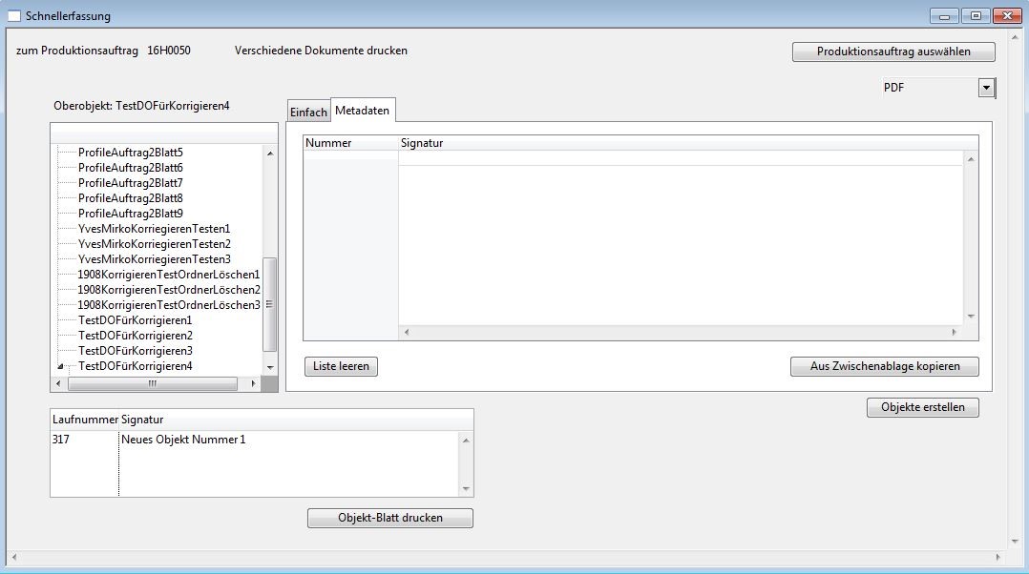1029x574 pixels.
Task: Click the Schnellerfassung window title icon
Action: tap(14, 16)
